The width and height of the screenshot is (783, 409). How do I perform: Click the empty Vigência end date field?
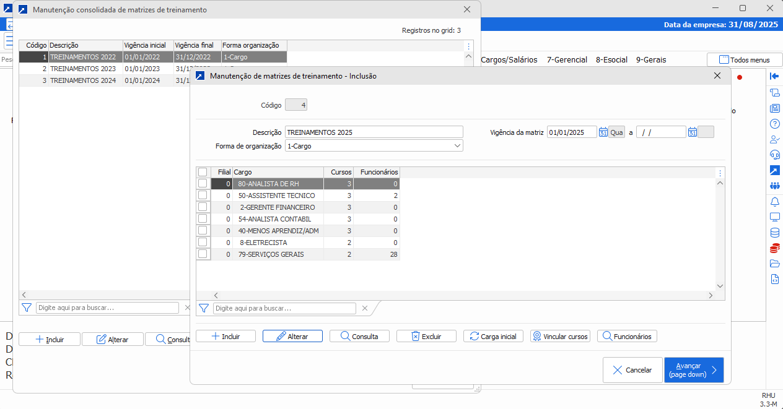[x=662, y=132]
